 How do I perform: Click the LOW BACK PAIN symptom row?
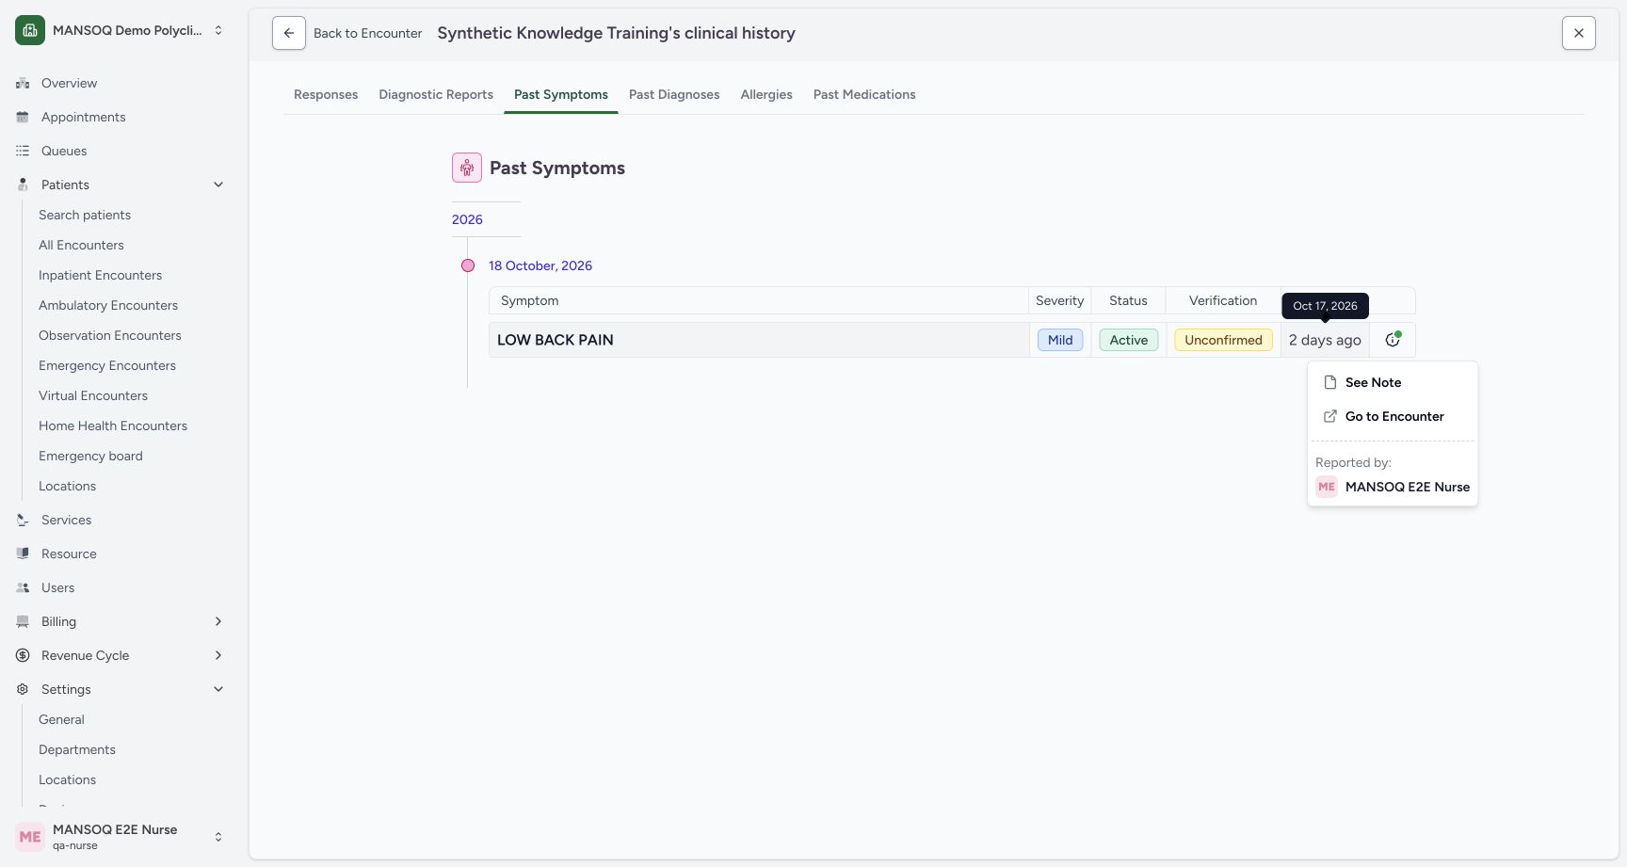(x=952, y=340)
